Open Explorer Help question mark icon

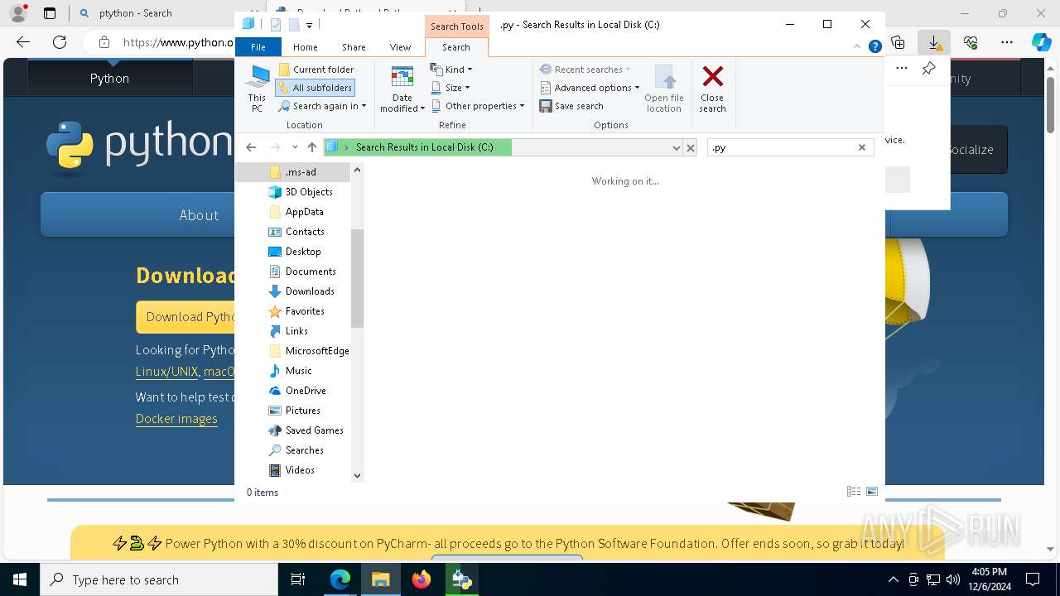click(x=874, y=47)
